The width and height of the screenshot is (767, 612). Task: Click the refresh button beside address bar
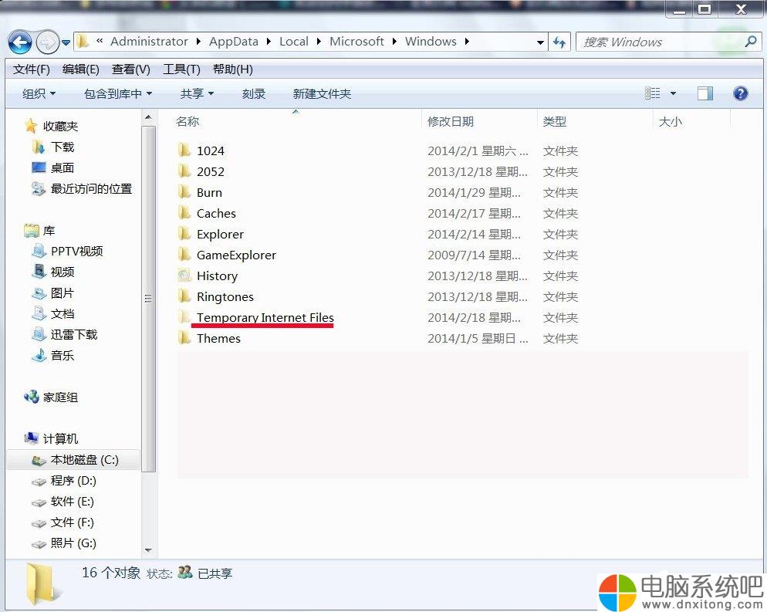[560, 42]
